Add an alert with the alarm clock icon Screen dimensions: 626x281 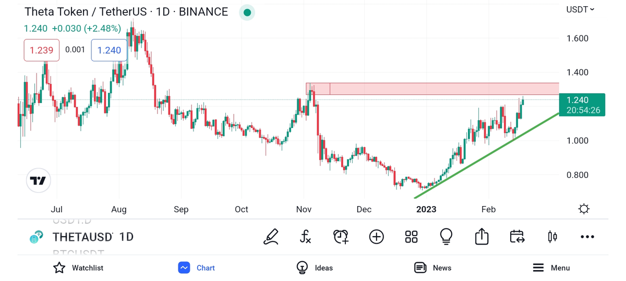(x=341, y=237)
